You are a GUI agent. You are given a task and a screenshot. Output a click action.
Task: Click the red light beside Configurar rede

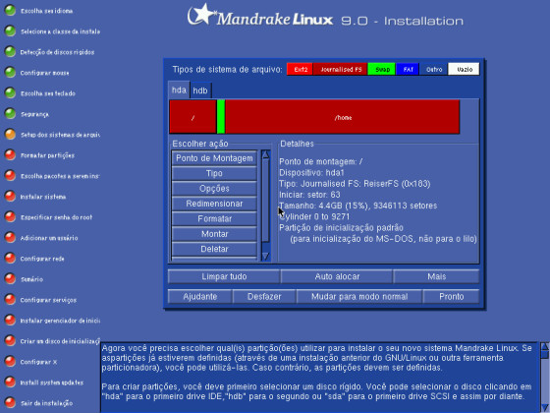click(x=10, y=259)
